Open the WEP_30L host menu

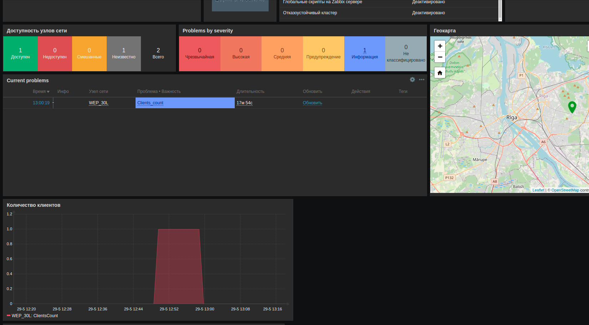point(98,103)
